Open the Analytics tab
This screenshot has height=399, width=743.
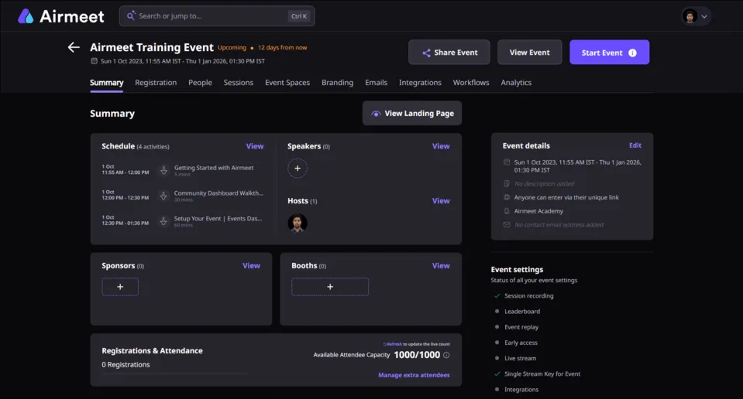coord(516,82)
